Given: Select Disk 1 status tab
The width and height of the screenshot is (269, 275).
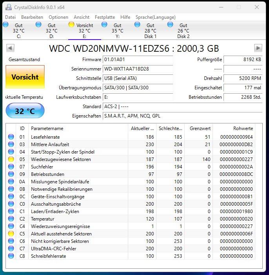Looking at the screenshot, I should click(x=150, y=30).
